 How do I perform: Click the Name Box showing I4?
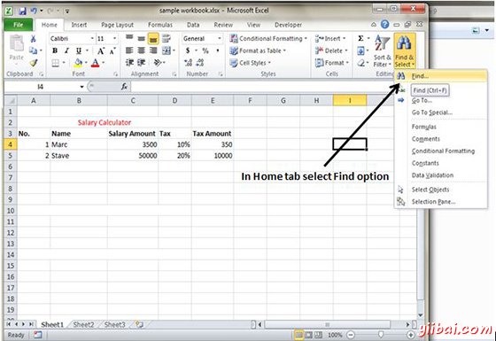pos(41,87)
